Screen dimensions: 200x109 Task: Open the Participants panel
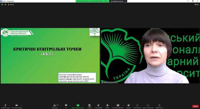pyautogui.click(x=54, y=106)
